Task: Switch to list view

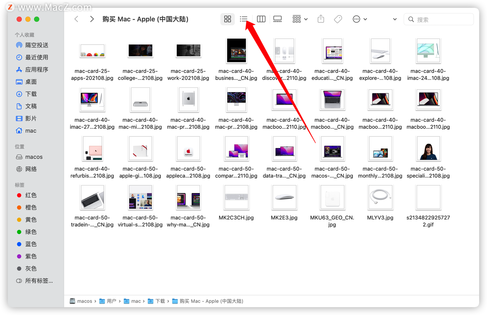Action: pos(243,19)
